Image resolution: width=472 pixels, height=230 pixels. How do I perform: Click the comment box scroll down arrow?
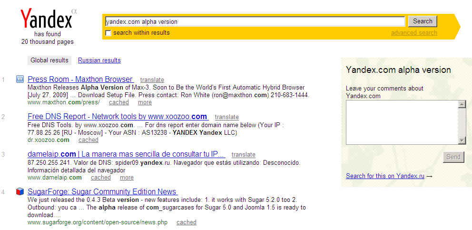tap(462, 140)
